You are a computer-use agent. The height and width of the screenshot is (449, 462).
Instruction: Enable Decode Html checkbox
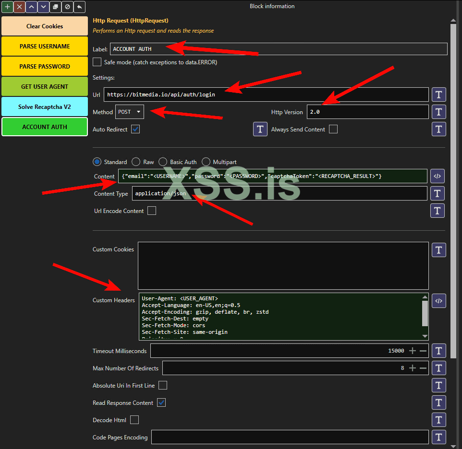click(134, 420)
